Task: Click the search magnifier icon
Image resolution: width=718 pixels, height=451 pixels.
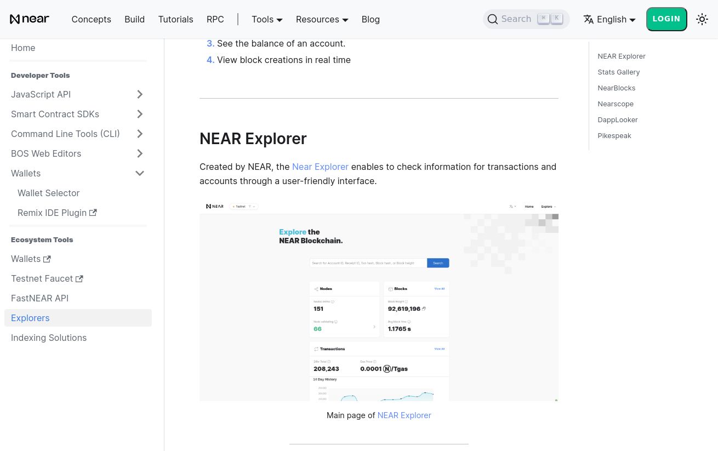Action: 493,19
